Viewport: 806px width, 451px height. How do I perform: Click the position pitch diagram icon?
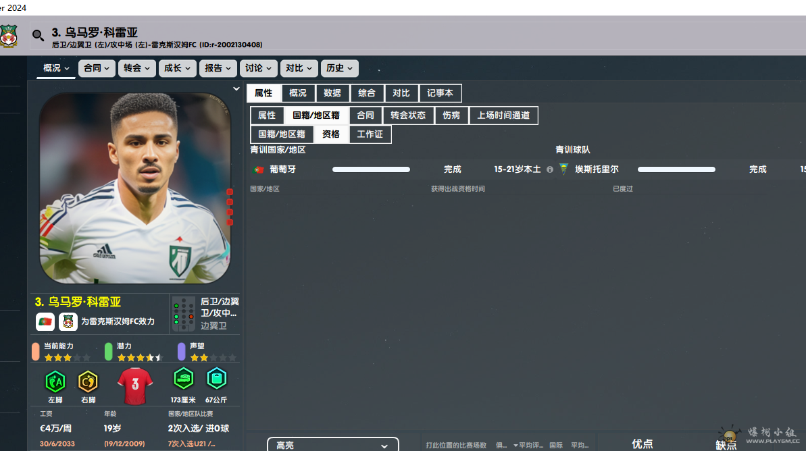[183, 315]
